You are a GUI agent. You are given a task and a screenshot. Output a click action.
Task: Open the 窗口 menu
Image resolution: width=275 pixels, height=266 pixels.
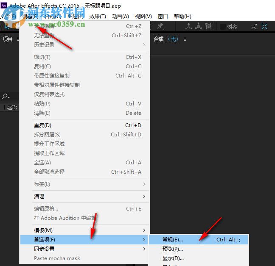(x=163, y=17)
